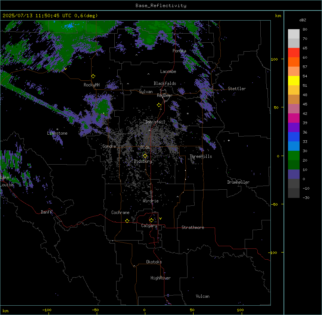322x315 pixels.
Task: Click the Lake Louise label
Action: [7, 181]
